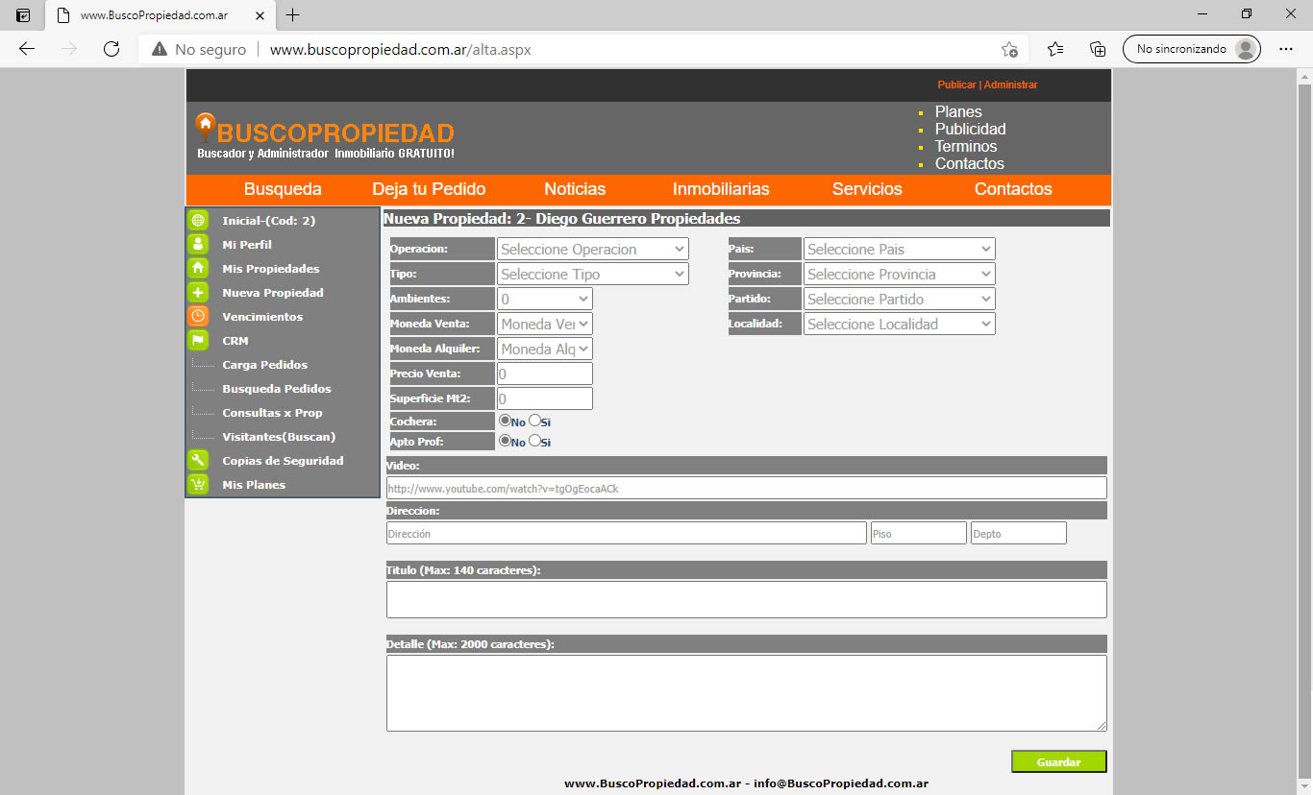Focus the Piso input field
The width and height of the screenshot is (1313, 795).
(919, 533)
